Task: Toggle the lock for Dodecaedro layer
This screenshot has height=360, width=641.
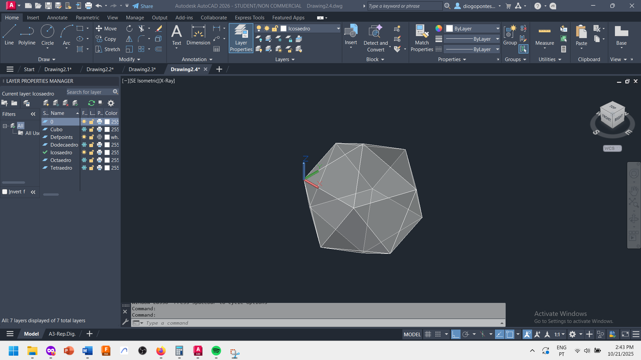Action: 92,145
